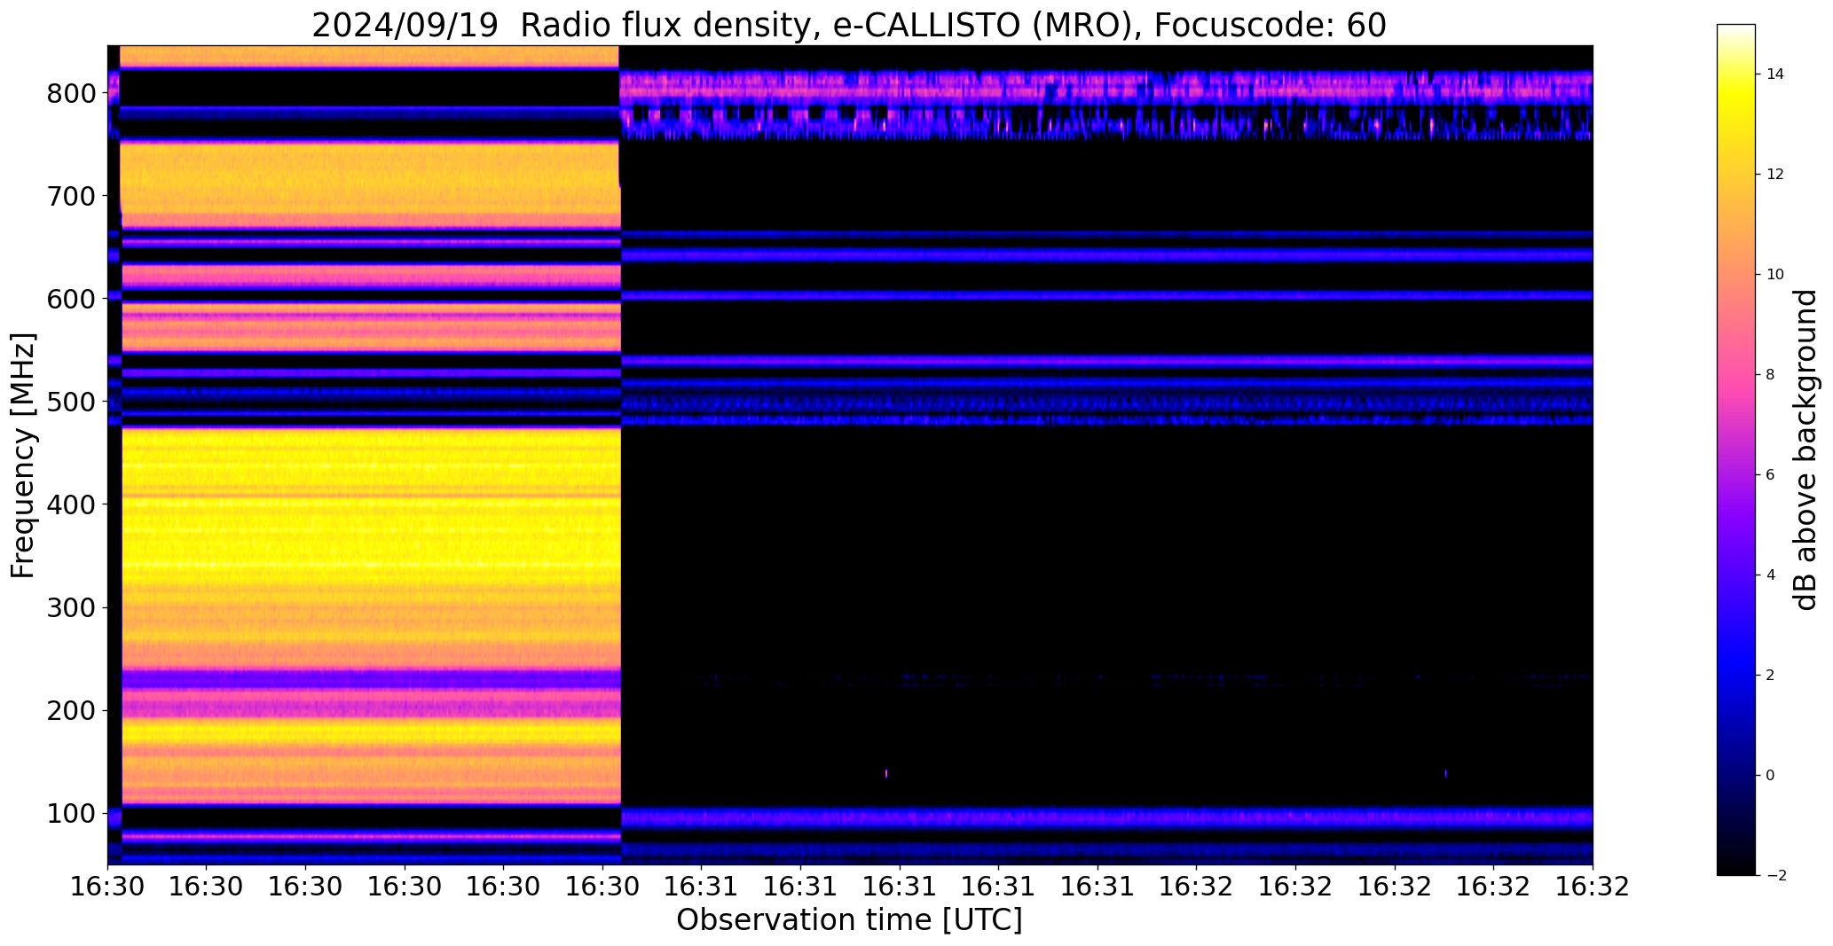The width and height of the screenshot is (1833, 946).
Task: Click the colorbar tick label 0
Action: click(1771, 776)
